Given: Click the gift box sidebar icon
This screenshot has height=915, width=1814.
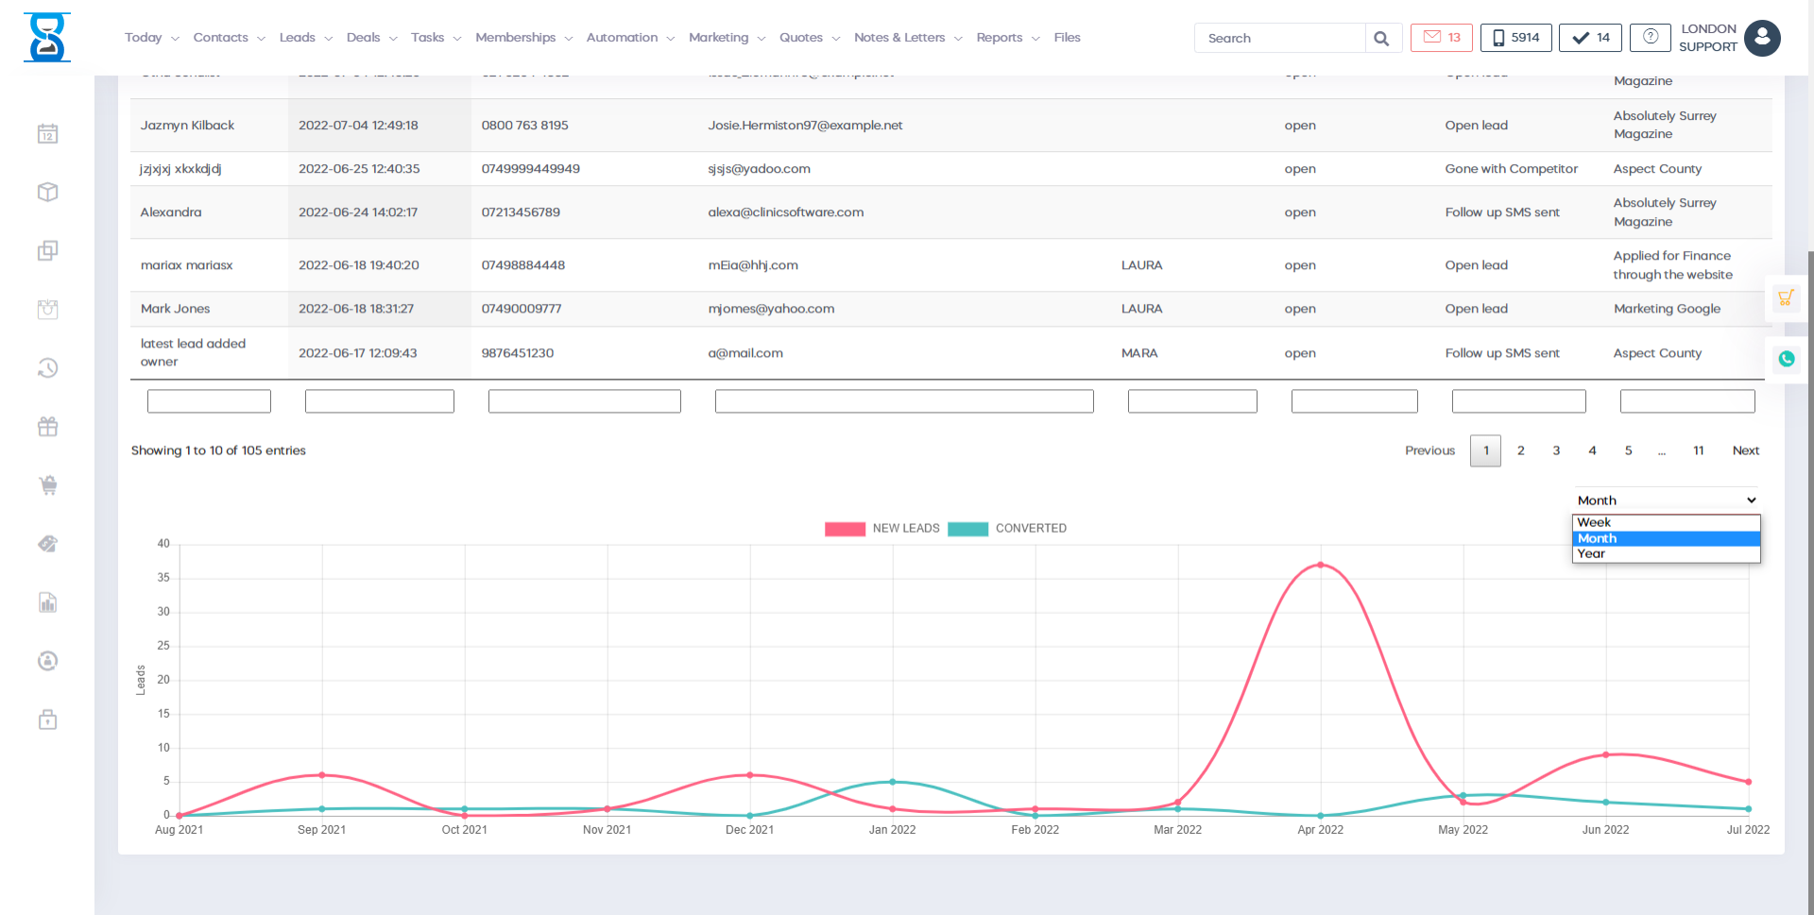Looking at the screenshot, I should click(x=47, y=427).
